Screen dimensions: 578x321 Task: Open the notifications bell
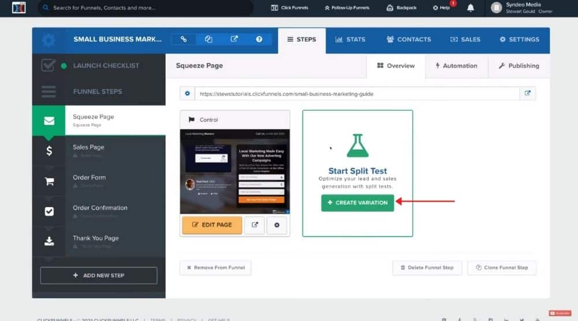pos(470,8)
